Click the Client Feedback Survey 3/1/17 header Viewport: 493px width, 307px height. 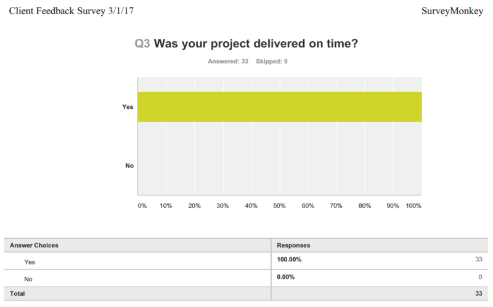[71, 11]
